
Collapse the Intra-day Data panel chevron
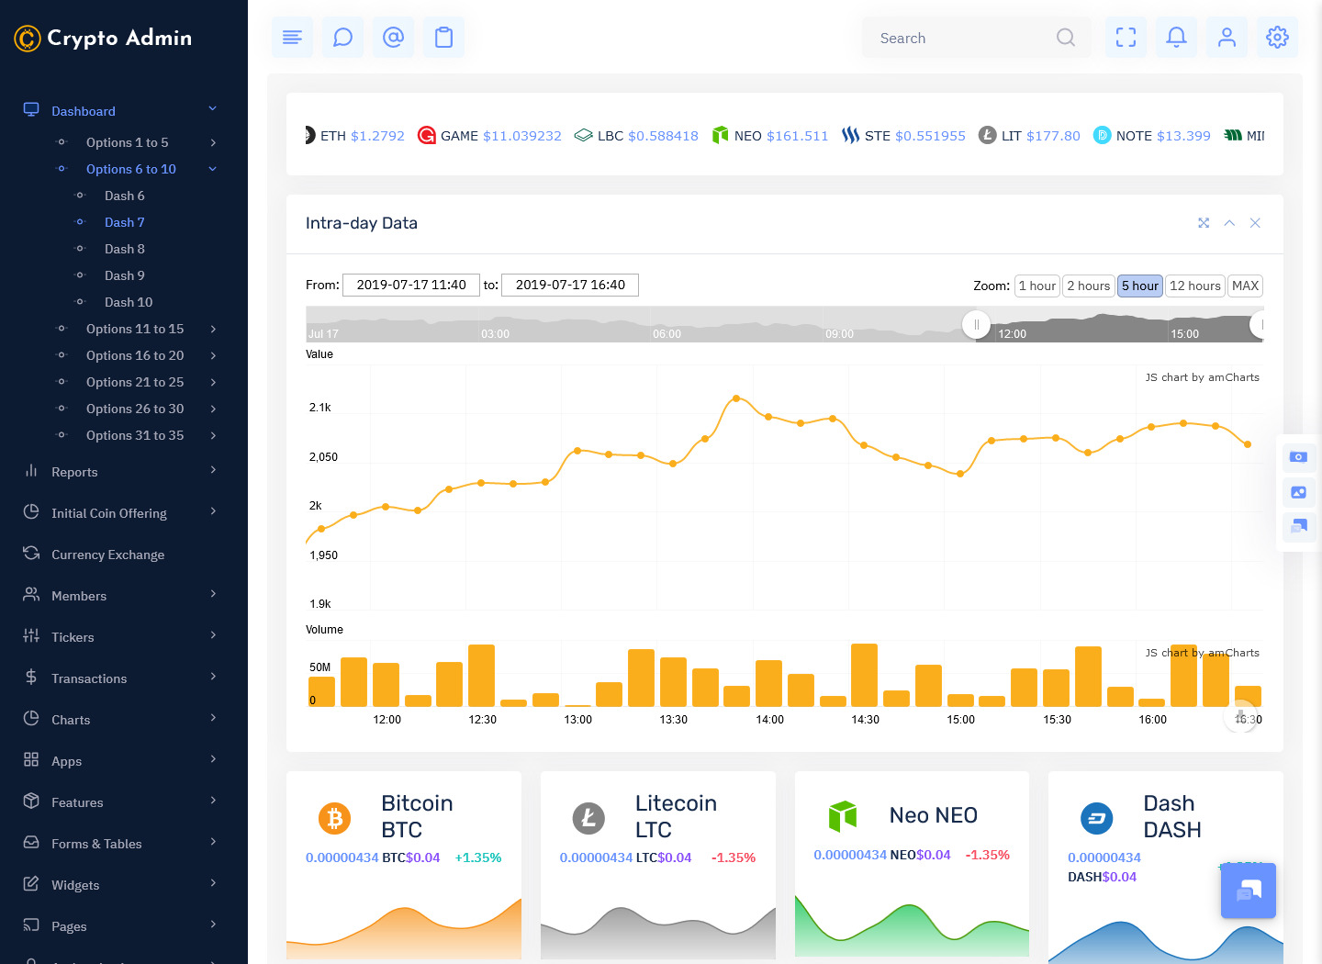pyautogui.click(x=1229, y=223)
